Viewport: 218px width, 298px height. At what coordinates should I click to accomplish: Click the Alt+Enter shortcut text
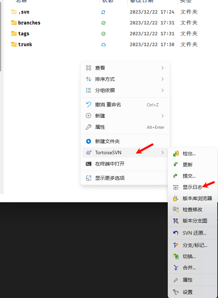pyautogui.click(x=156, y=127)
